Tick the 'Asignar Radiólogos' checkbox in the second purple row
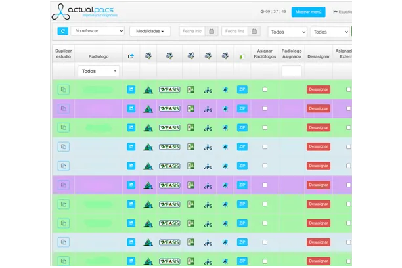Viewport: 402px width, 268px height. pyautogui.click(x=265, y=185)
